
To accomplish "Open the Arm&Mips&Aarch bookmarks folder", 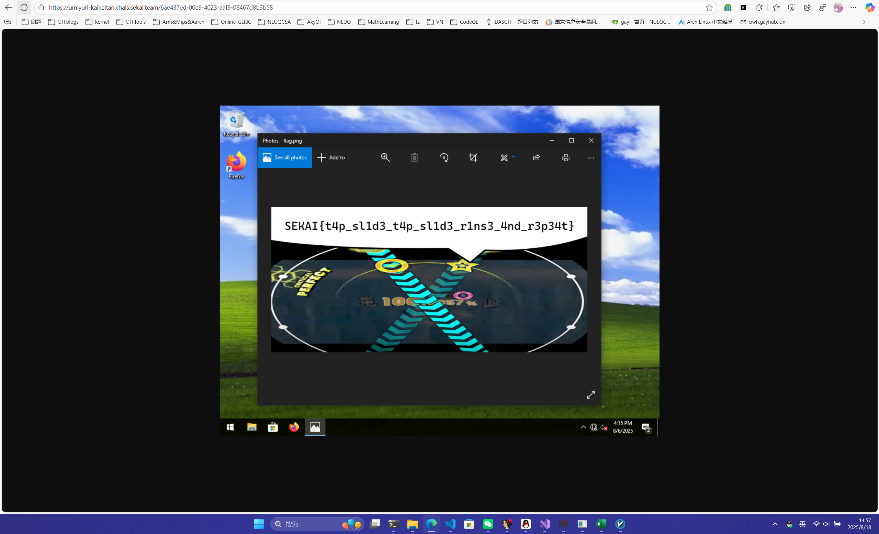I will (178, 22).
